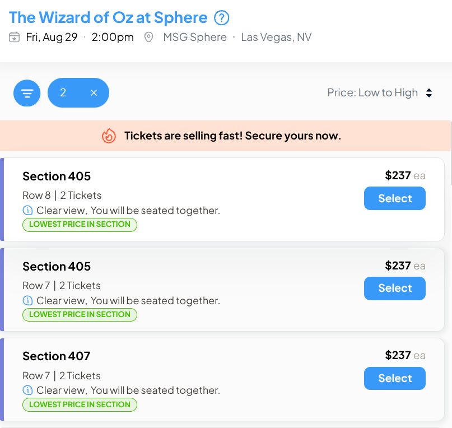Remove the 2 tickets quantity filter
This screenshot has width=452, height=428.
pos(94,93)
